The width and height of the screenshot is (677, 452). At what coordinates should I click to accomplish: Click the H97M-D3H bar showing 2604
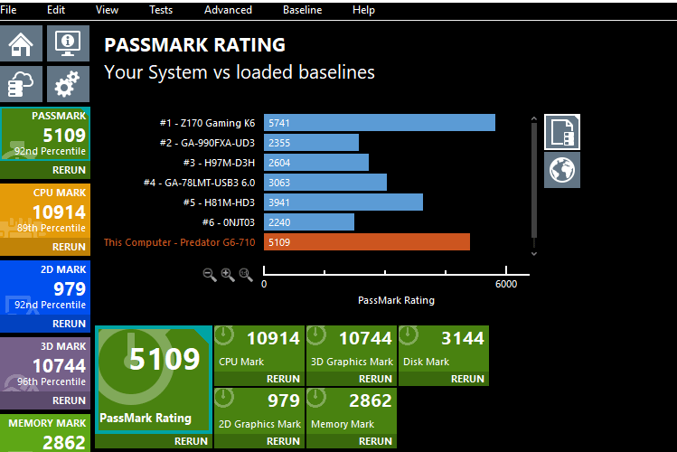[316, 163]
